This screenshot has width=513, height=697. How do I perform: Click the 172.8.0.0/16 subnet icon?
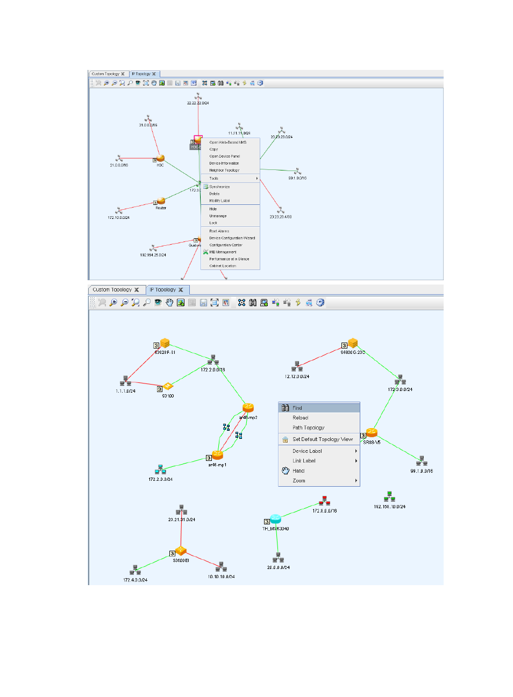324,501
